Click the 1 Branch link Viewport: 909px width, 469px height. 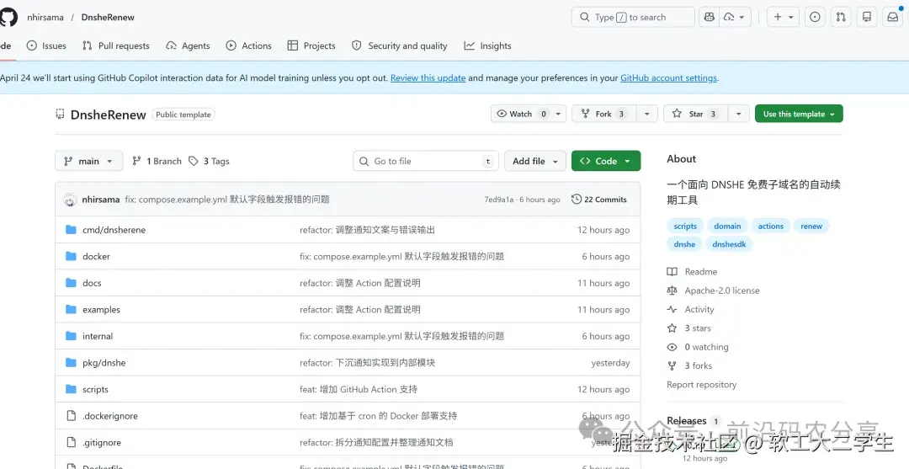pyautogui.click(x=157, y=161)
